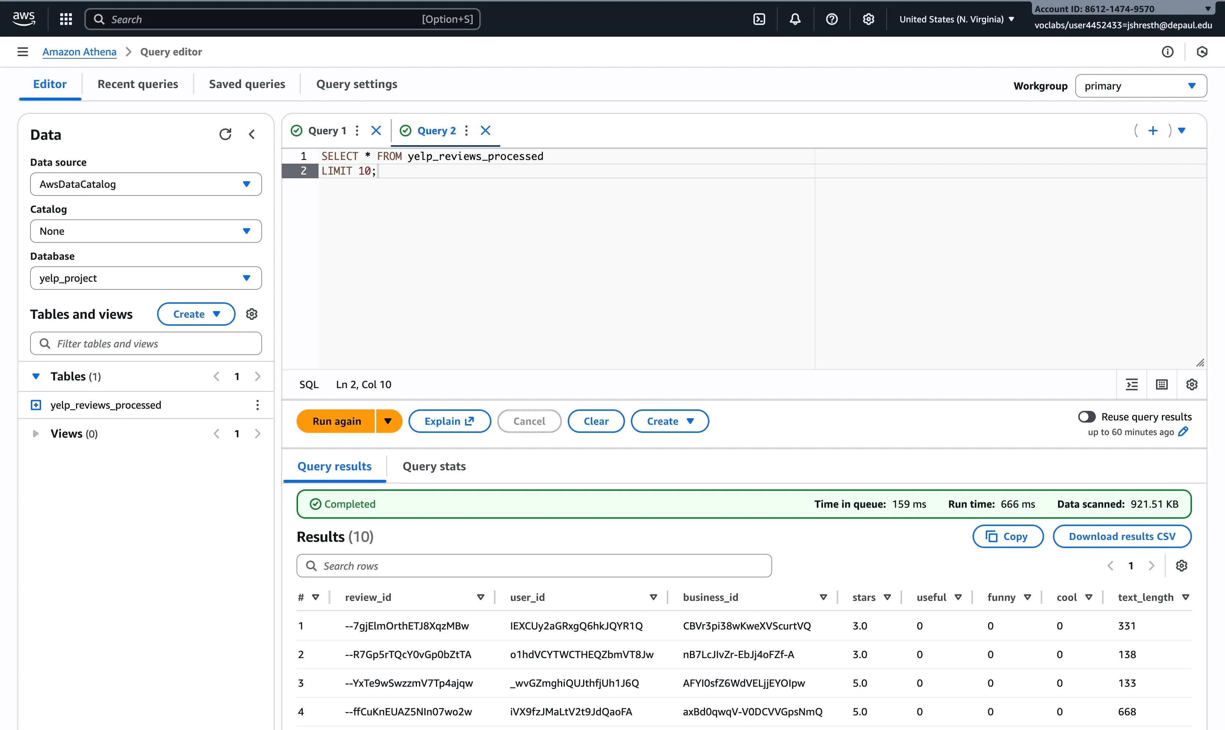This screenshot has height=730, width=1225.
Task: Open the Tables and views settings gear
Action: click(x=252, y=314)
